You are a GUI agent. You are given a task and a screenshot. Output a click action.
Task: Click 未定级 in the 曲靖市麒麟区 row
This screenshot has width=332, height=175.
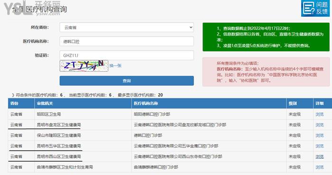295,167
